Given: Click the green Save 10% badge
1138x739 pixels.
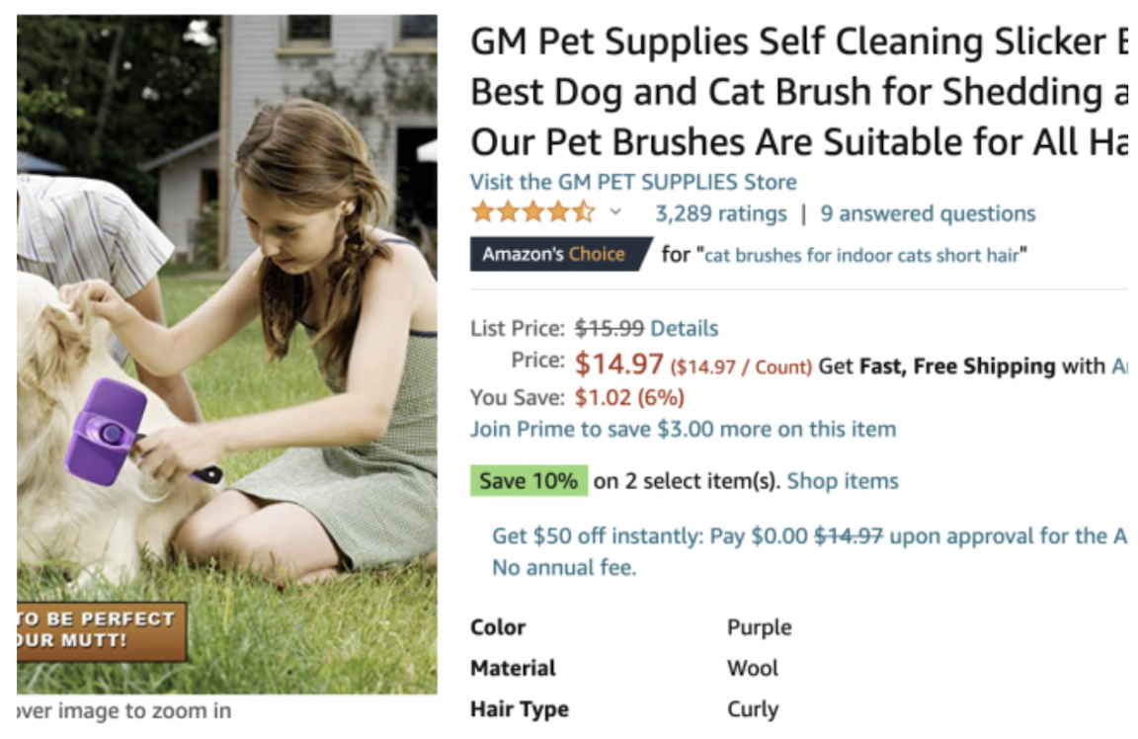Looking at the screenshot, I should [x=529, y=480].
